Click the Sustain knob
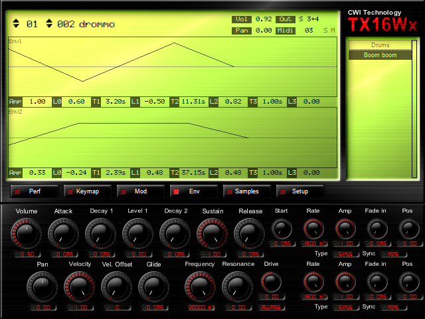This screenshot has width=425, height=319. tap(212, 234)
